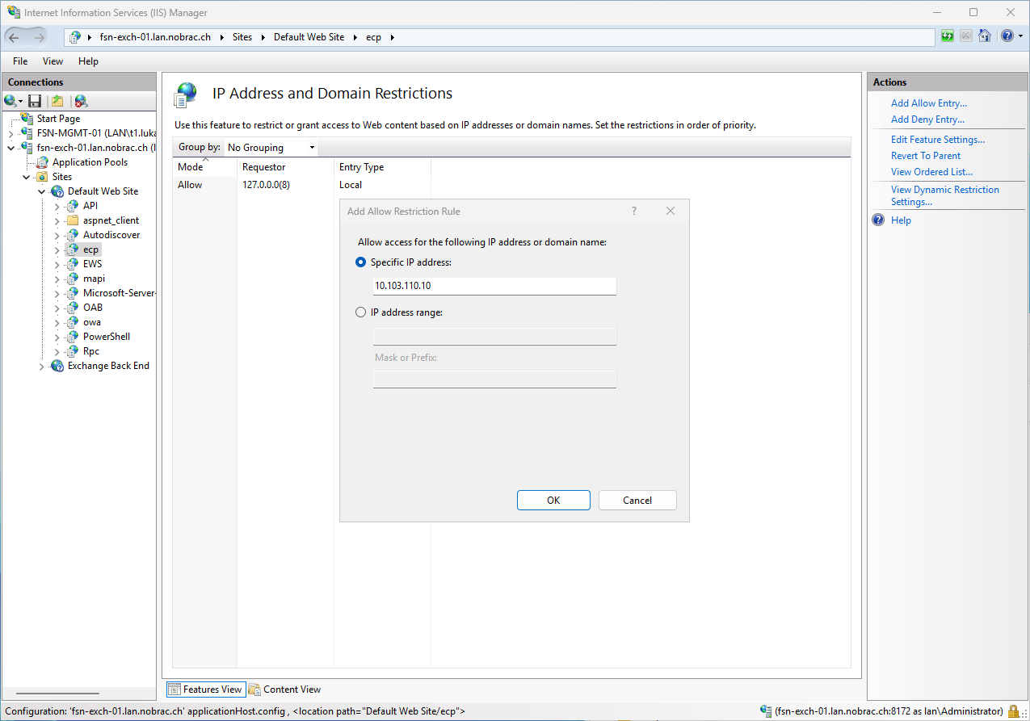Open the File menu
Viewport: 1030px width, 721px height.
click(x=20, y=61)
